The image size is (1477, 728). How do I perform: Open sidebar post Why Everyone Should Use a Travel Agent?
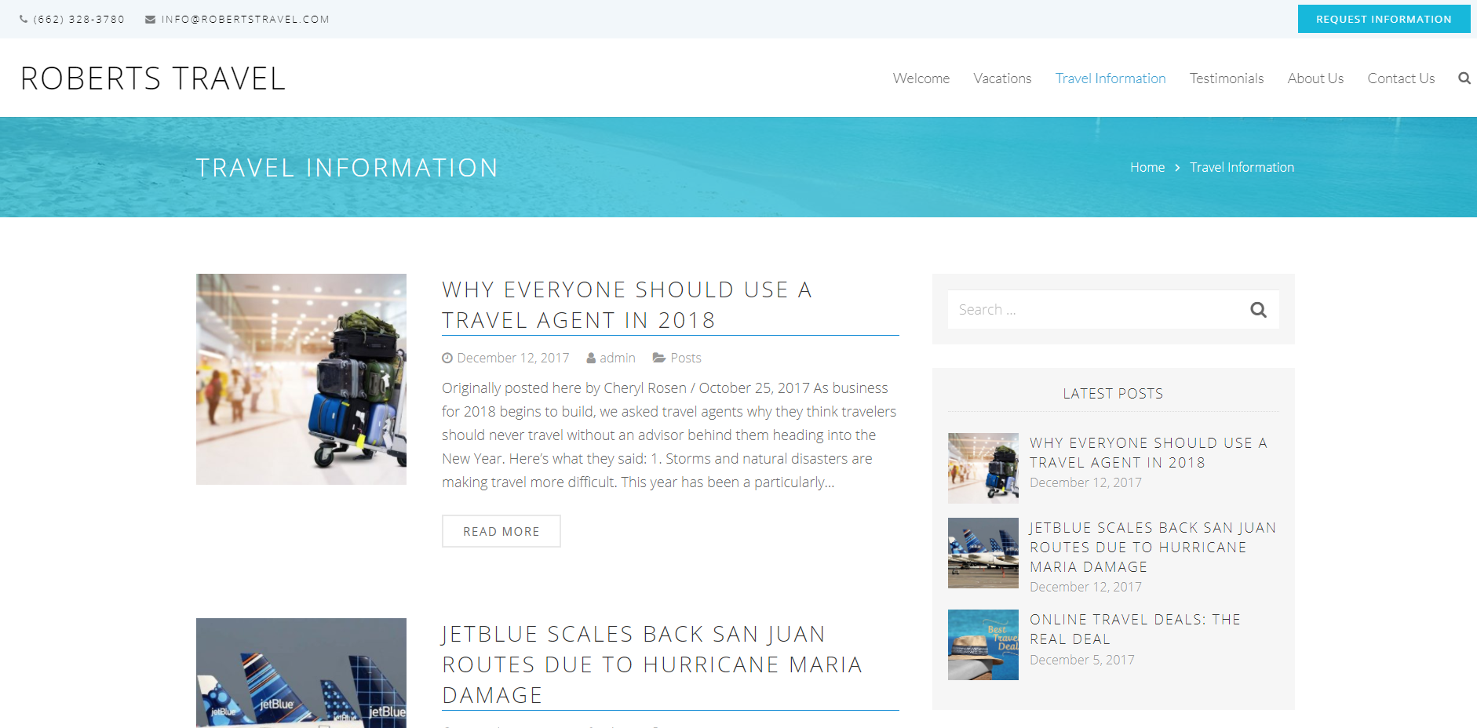1148,453
